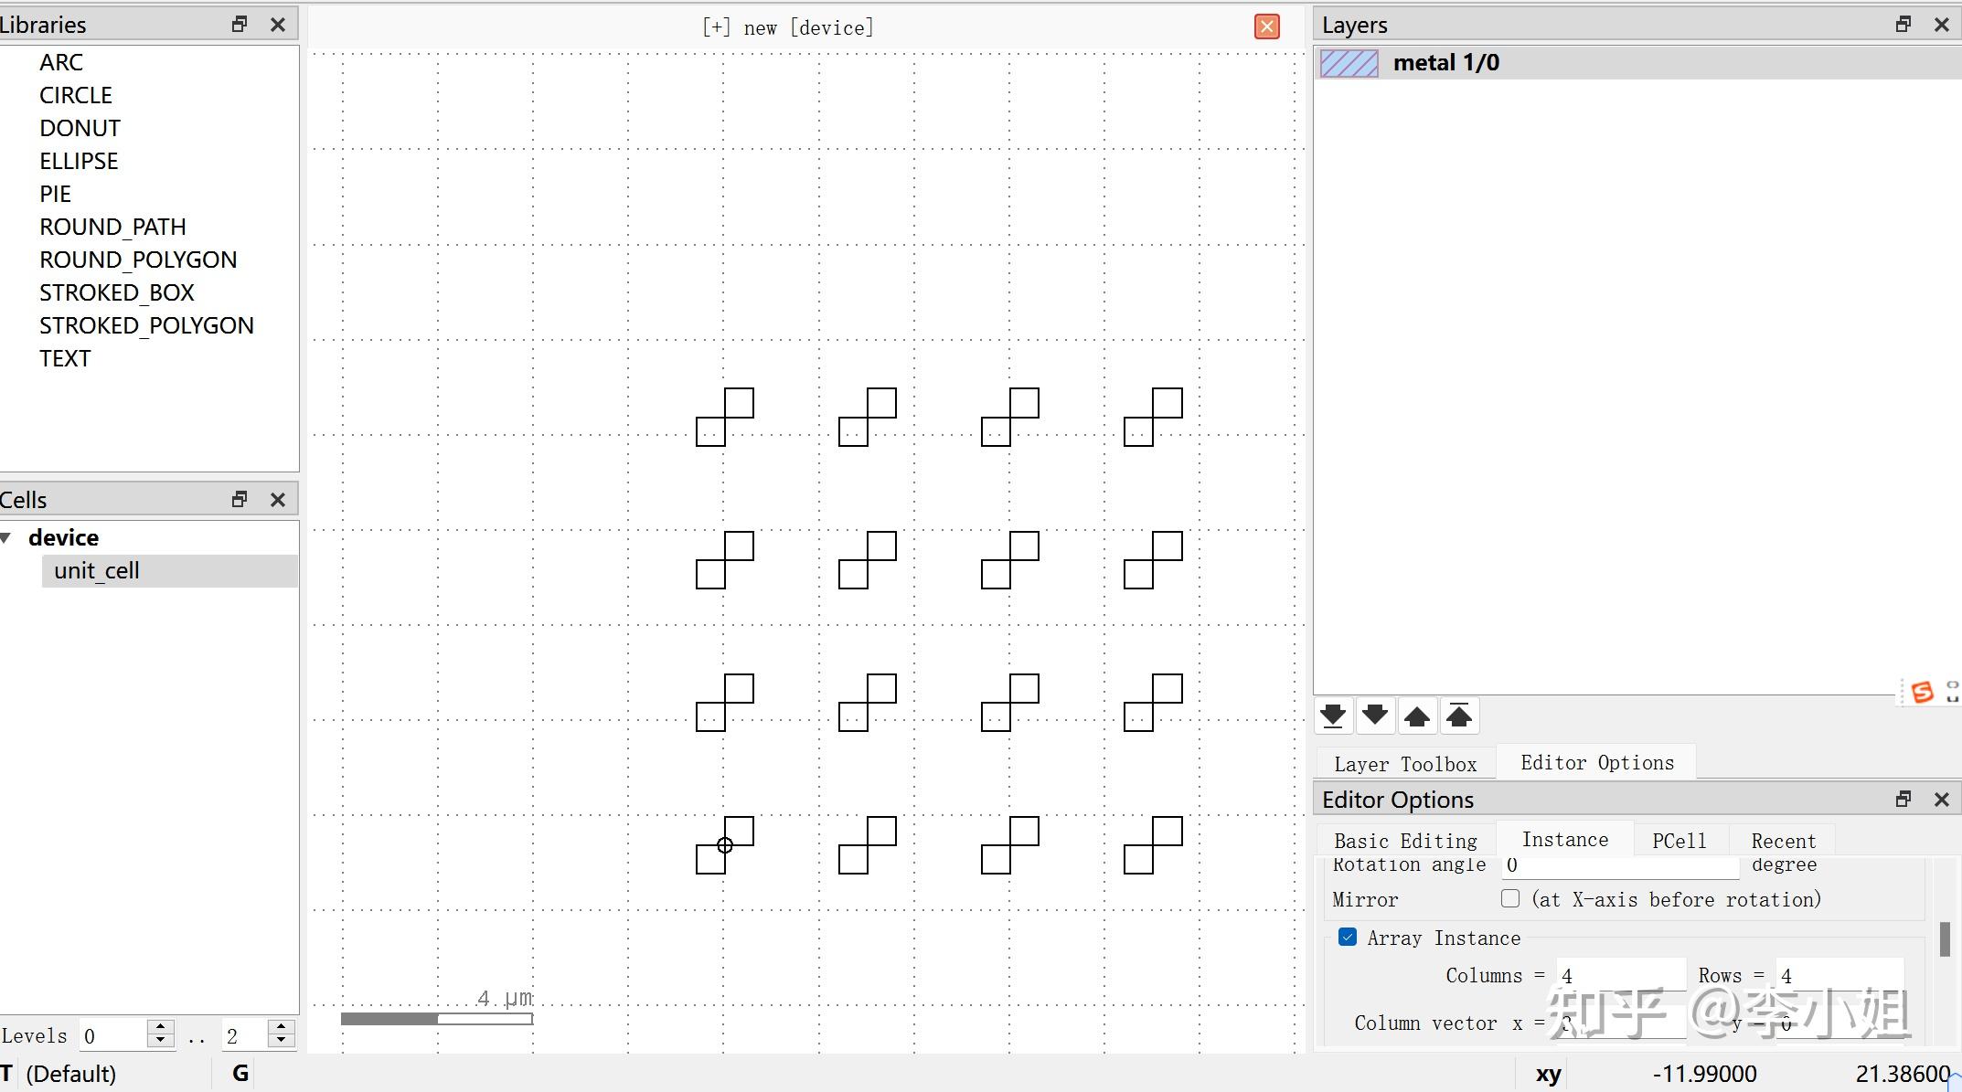Enable the Mirror at X-axis checkbox
Viewport: 1962px width, 1092px height.
[x=1510, y=899]
